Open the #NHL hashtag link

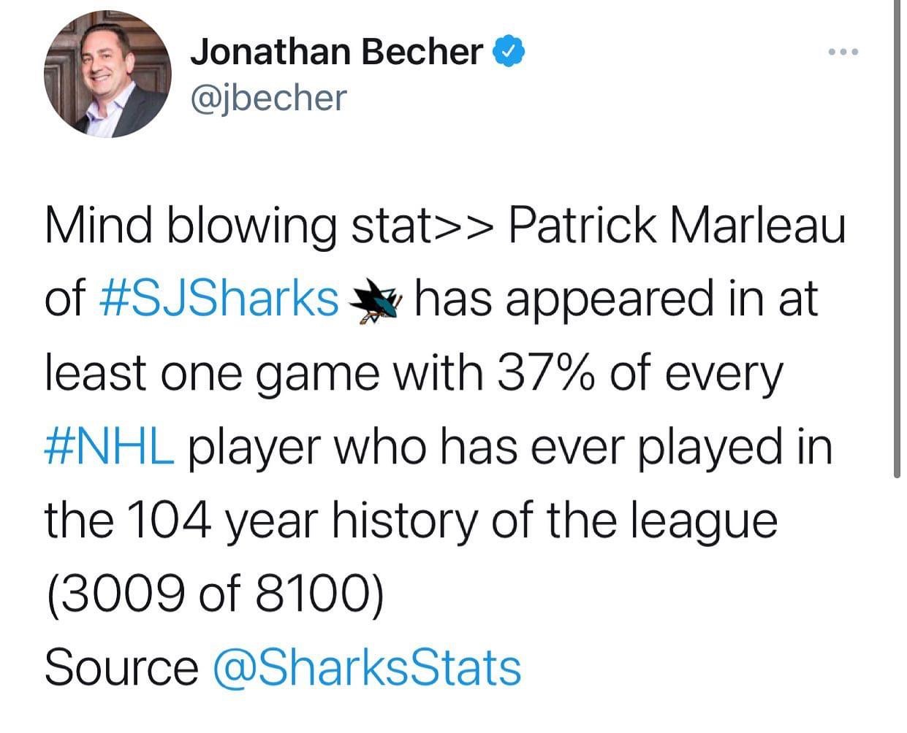point(110,447)
